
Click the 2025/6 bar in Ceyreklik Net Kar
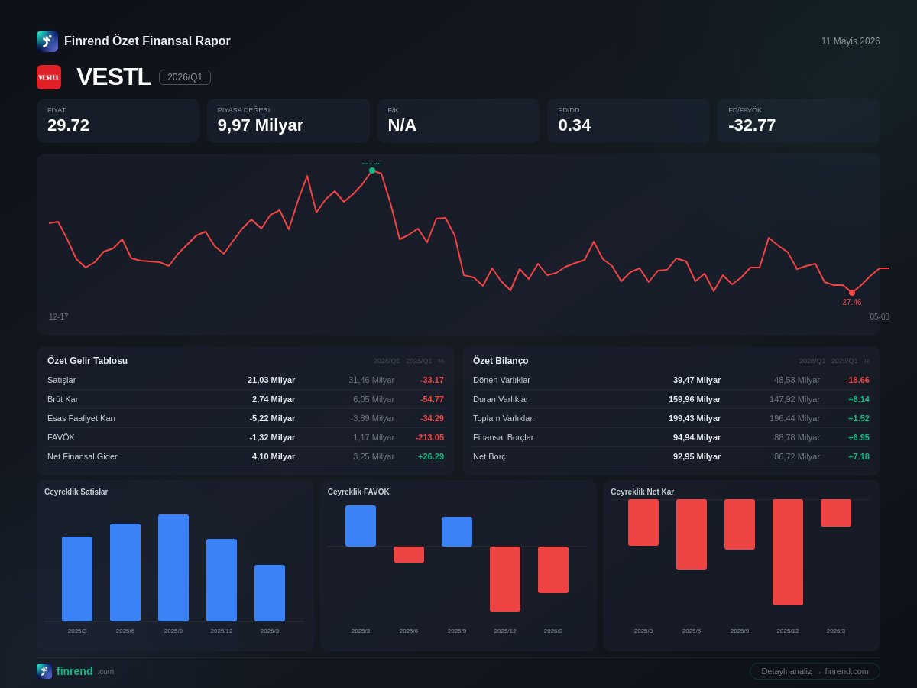click(x=692, y=534)
